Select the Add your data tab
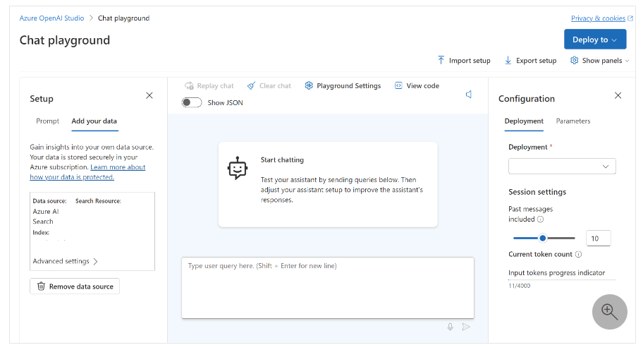This screenshot has height=350, width=643. (94, 121)
